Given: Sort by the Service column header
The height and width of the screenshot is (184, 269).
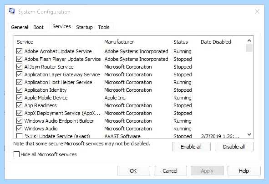Looking at the screenshot, I should (x=25, y=42).
